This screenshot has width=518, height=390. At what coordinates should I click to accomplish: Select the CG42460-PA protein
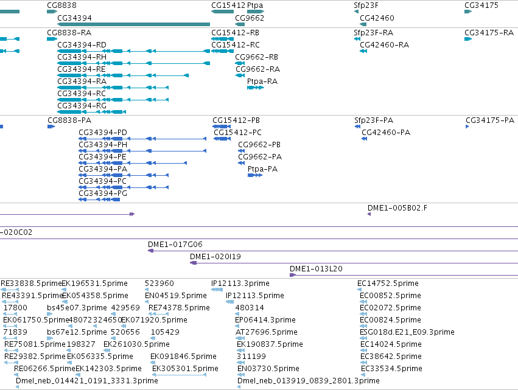386,133
